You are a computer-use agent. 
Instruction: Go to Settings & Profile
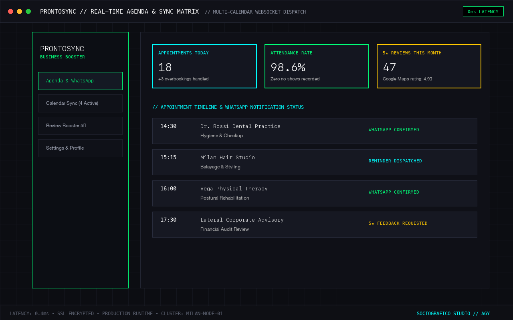click(80, 148)
